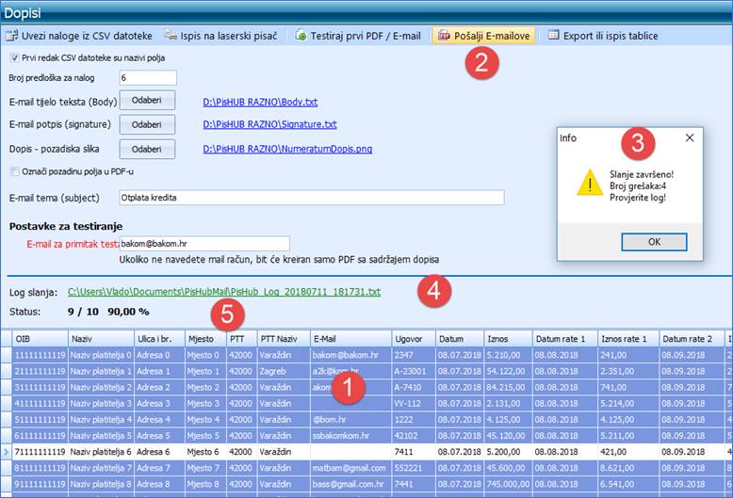Open Uvezi naloge iz CSV datoteke
This screenshot has height=498, width=733.
(79, 36)
